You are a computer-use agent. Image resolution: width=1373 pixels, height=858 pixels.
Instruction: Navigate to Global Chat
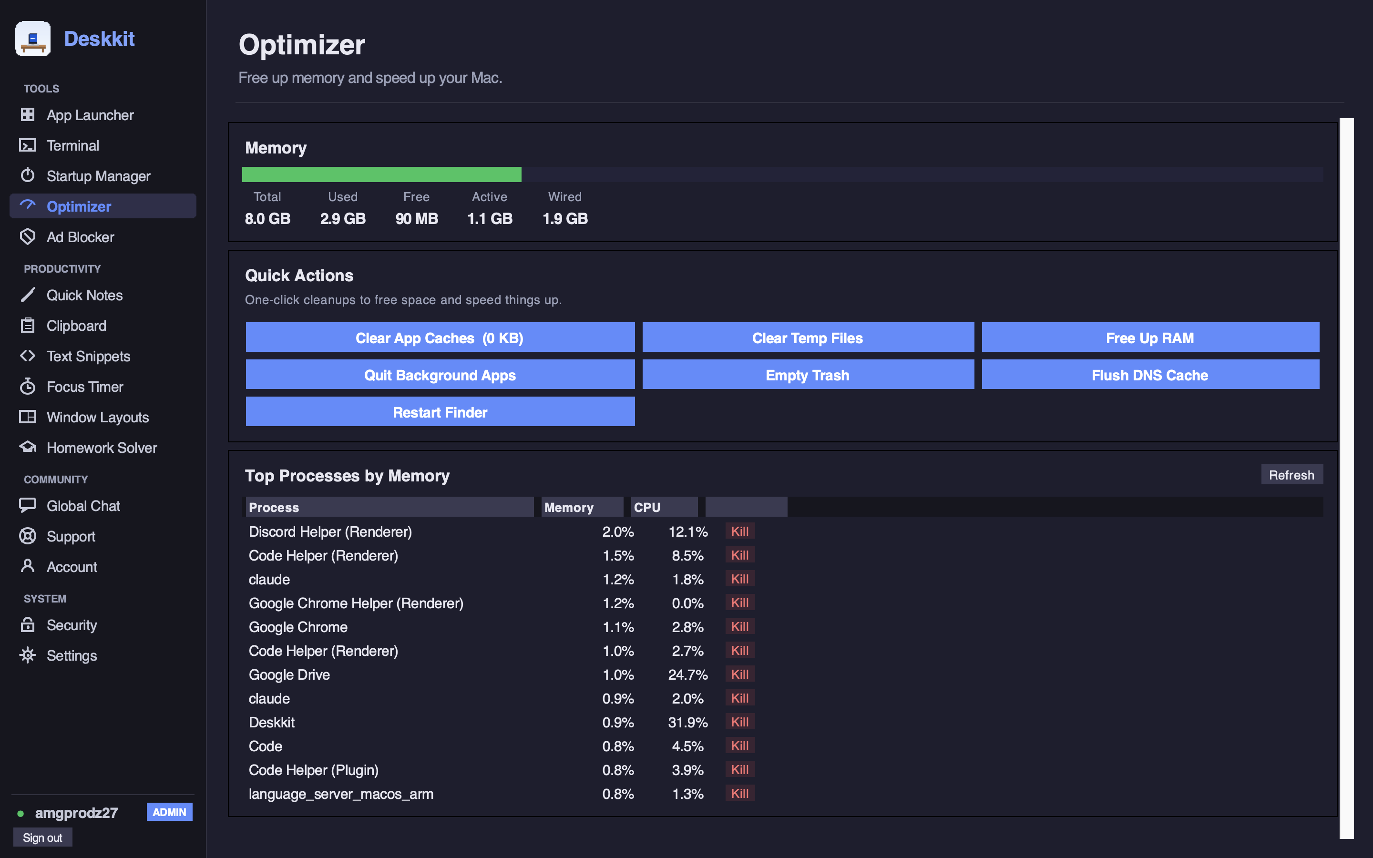tap(102, 506)
